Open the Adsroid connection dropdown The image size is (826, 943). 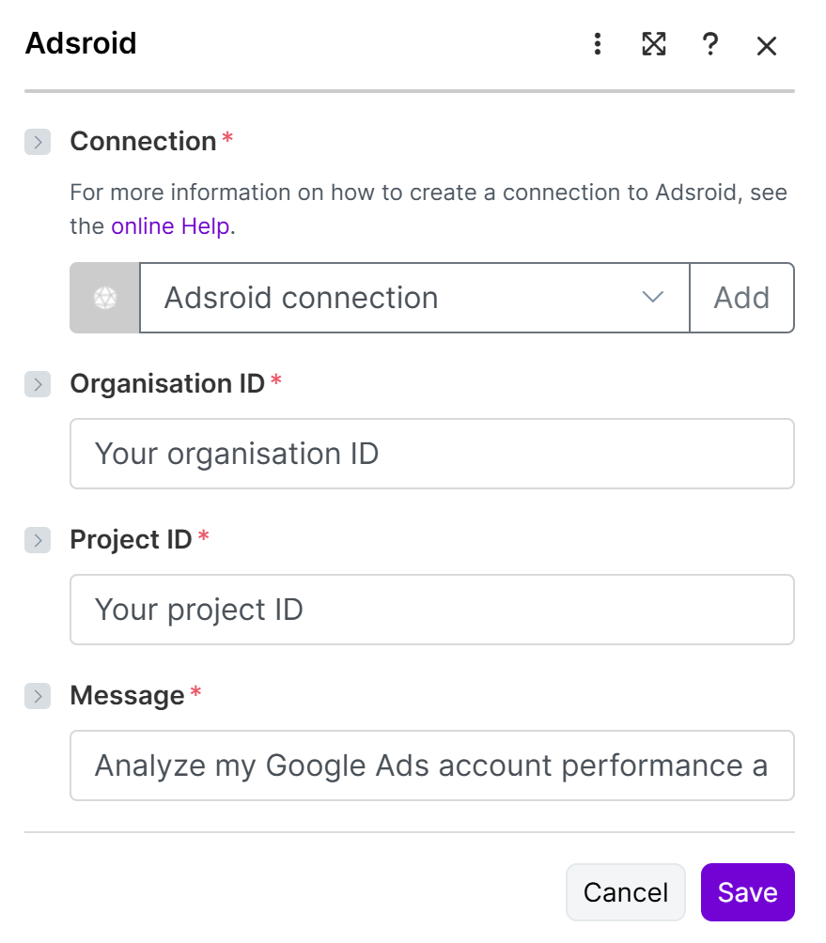pyautogui.click(x=395, y=298)
